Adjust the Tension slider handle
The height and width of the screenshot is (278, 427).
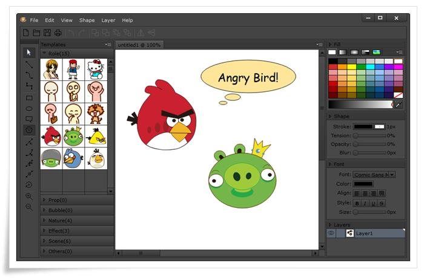[356, 135]
